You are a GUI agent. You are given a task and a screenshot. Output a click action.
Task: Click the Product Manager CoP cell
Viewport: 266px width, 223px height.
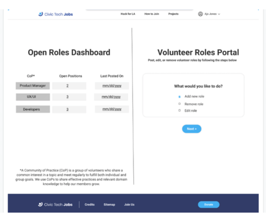point(33,86)
